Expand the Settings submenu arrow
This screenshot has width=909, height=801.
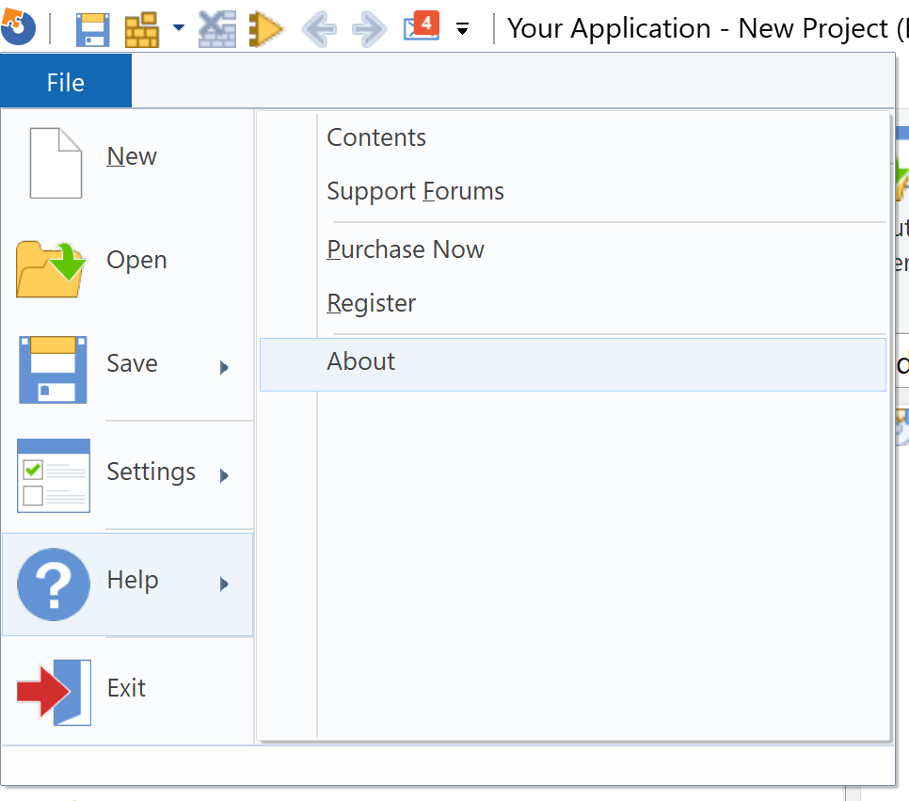(226, 475)
